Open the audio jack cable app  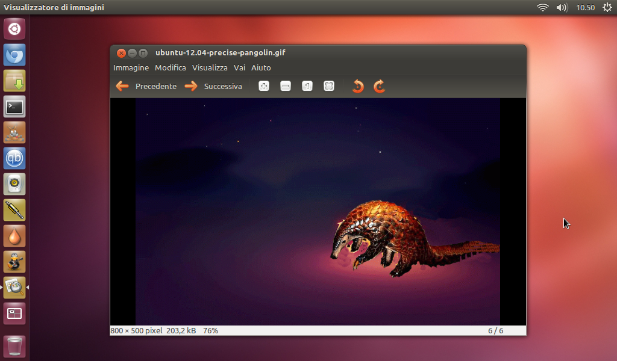coord(14,210)
